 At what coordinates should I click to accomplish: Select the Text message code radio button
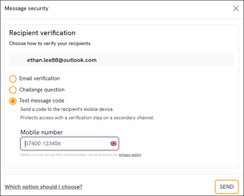pos(13,101)
